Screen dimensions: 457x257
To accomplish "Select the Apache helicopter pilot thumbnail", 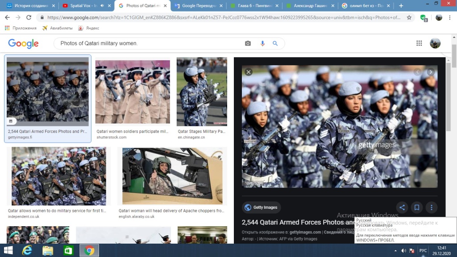I will [x=172, y=176].
